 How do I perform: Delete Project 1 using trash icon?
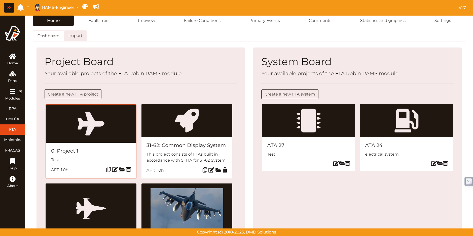coord(129,170)
